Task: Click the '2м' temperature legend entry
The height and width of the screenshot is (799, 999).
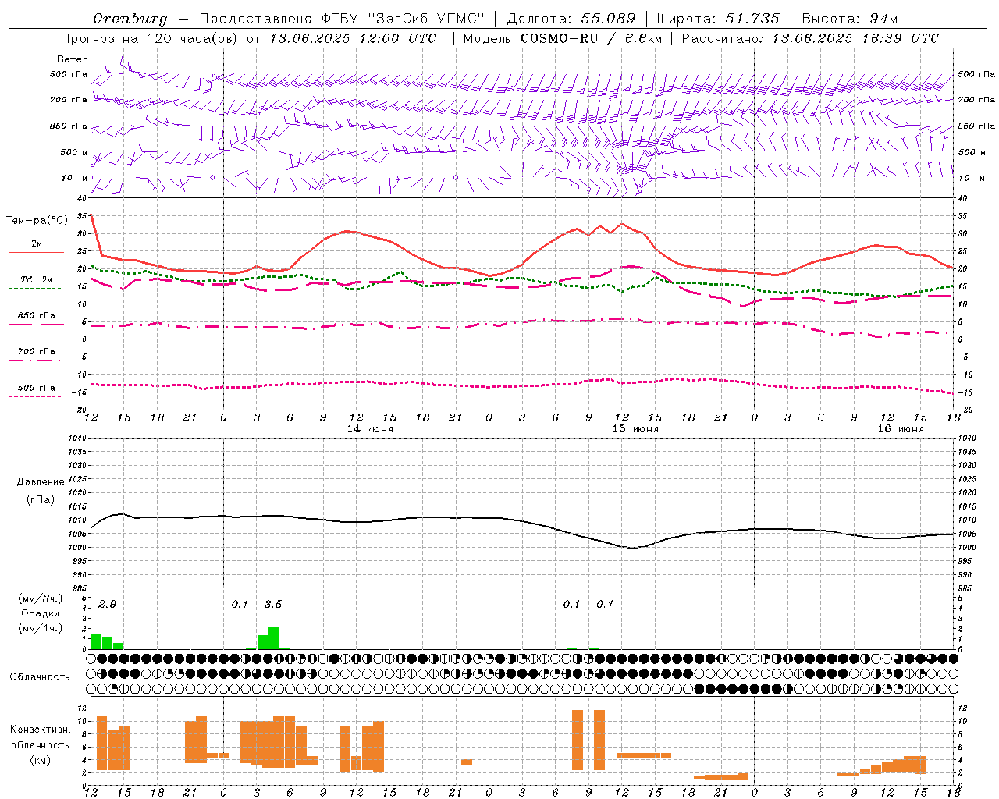Action: tap(37, 244)
